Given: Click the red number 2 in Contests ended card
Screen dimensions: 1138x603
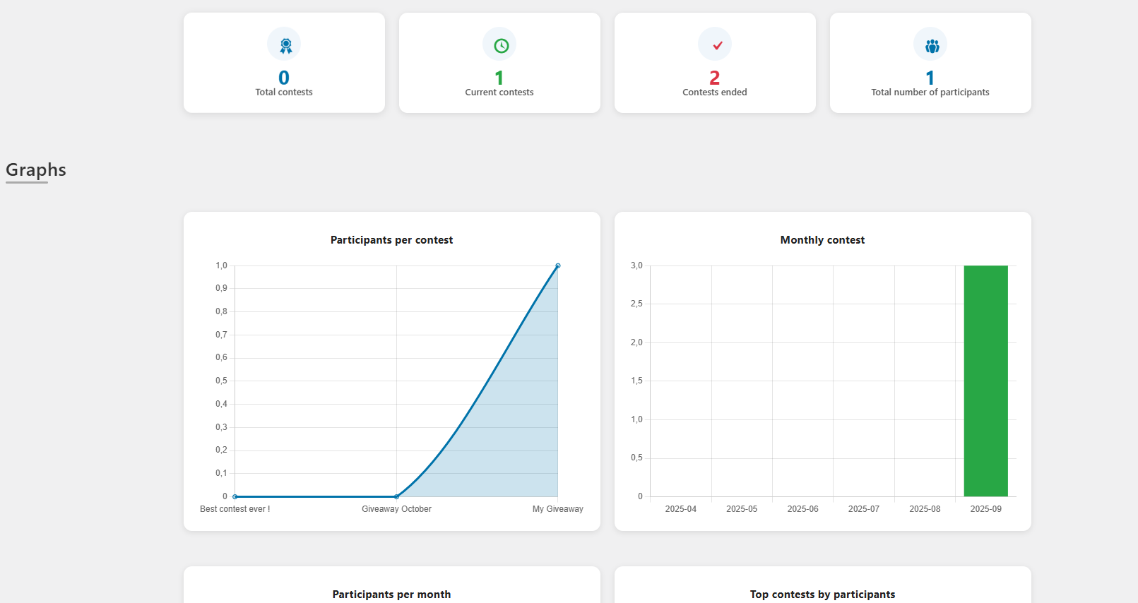Looking at the screenshot, I should pyautogui.click(x=715, y=77).
